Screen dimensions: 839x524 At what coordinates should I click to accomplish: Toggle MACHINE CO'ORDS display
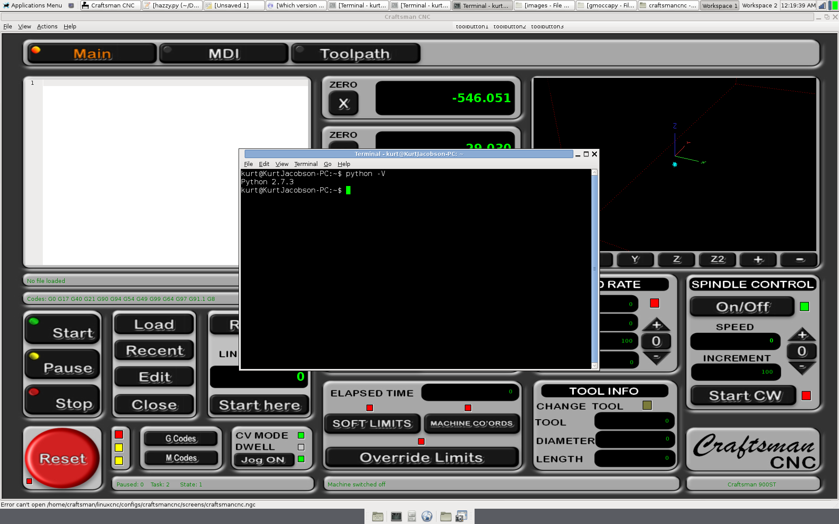pyautogui.click(x=472, y=424)
